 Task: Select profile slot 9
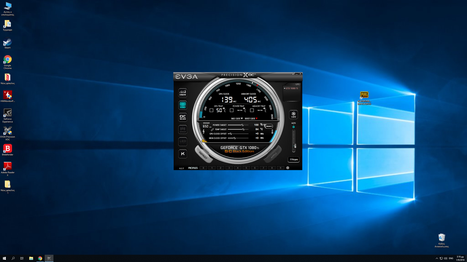pyautogui.click(x=281, y=168)
